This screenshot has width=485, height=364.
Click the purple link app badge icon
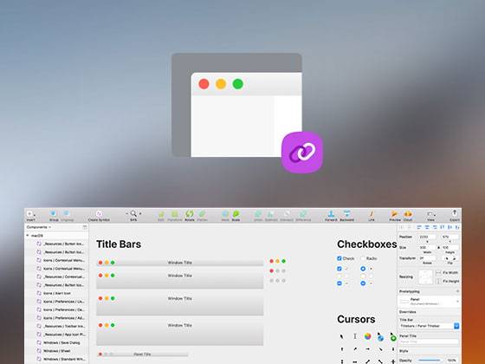[302, 152]
